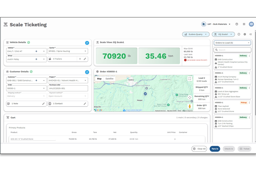Click the scale information info icon
This screenshot has width=256, height=171.
tap(239, 34)
